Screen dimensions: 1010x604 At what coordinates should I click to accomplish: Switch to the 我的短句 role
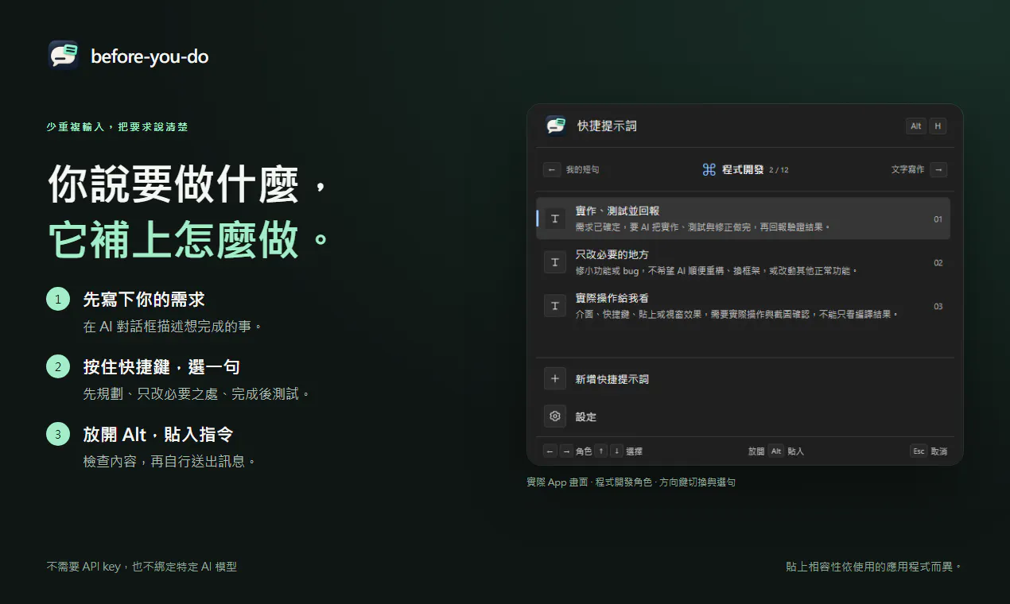tap(582, 169)
